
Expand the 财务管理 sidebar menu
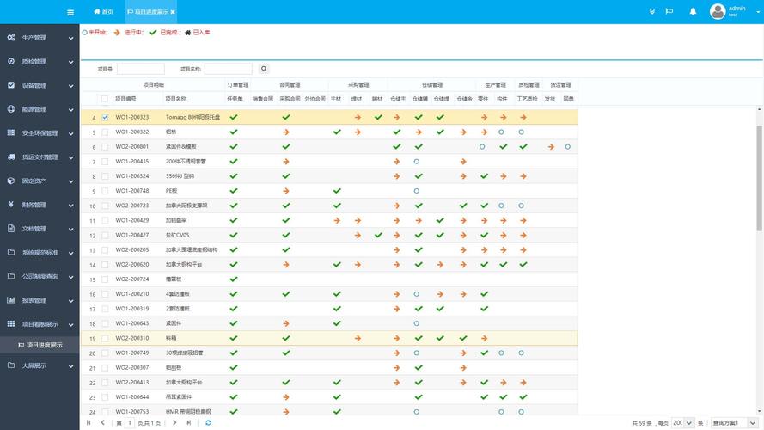coord(39,205)
